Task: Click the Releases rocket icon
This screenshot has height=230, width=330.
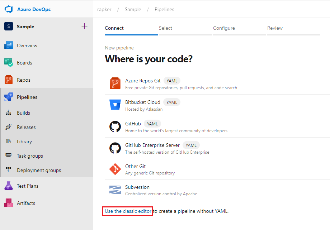Action: tap(8, 127)
